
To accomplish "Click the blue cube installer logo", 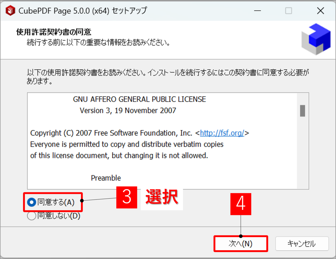I will 316,39.
